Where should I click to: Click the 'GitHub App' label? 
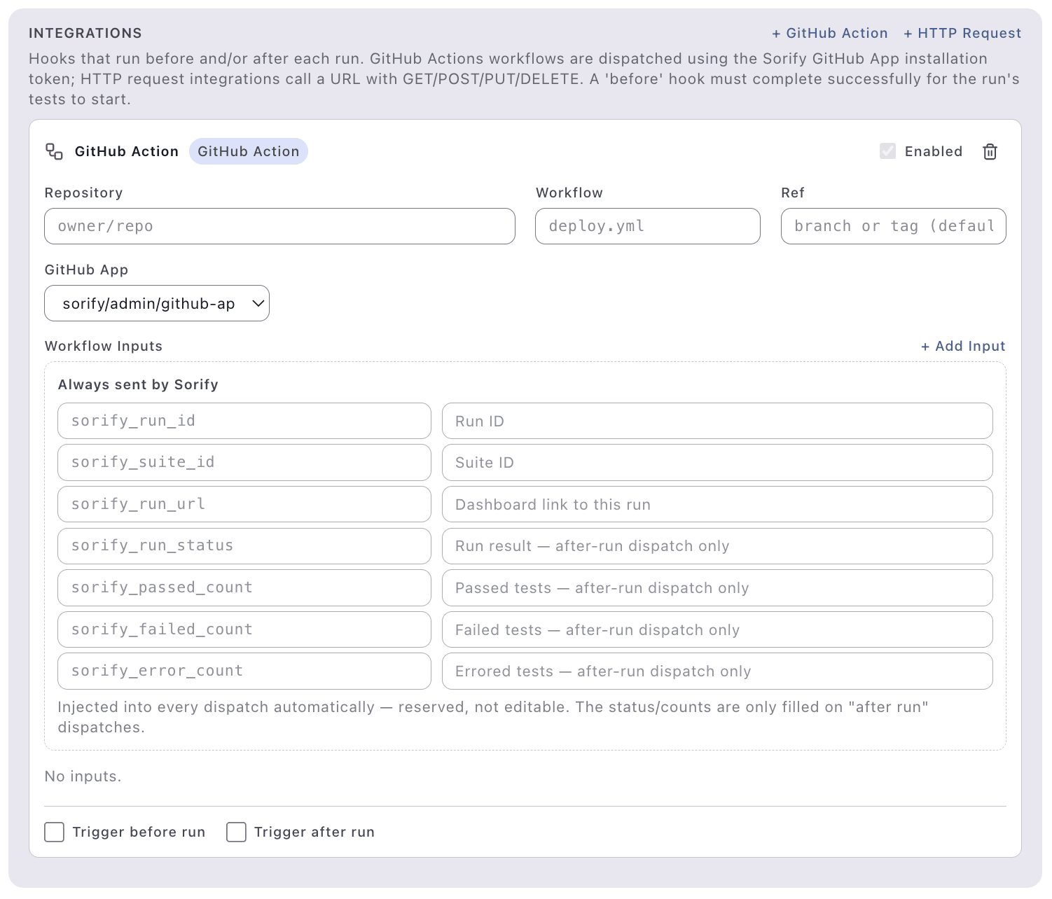pyautogui.click(x=86, y=270)
